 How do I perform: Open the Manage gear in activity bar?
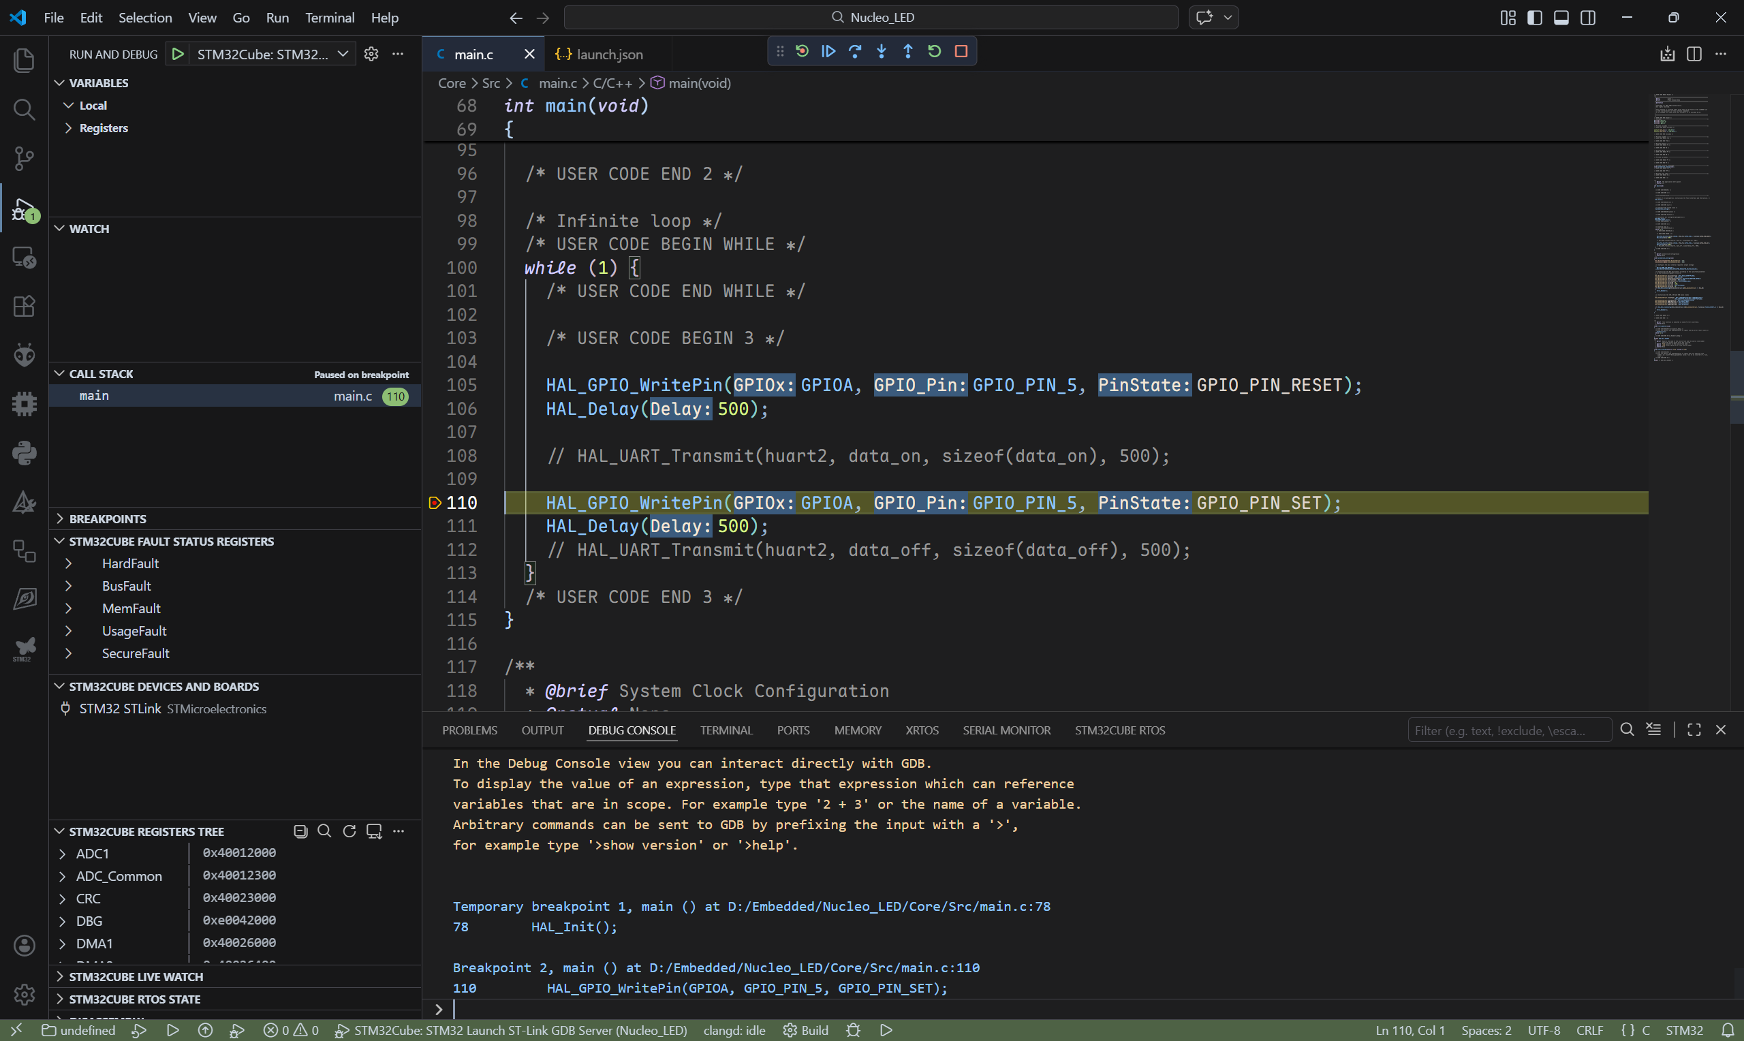point(24,994)
